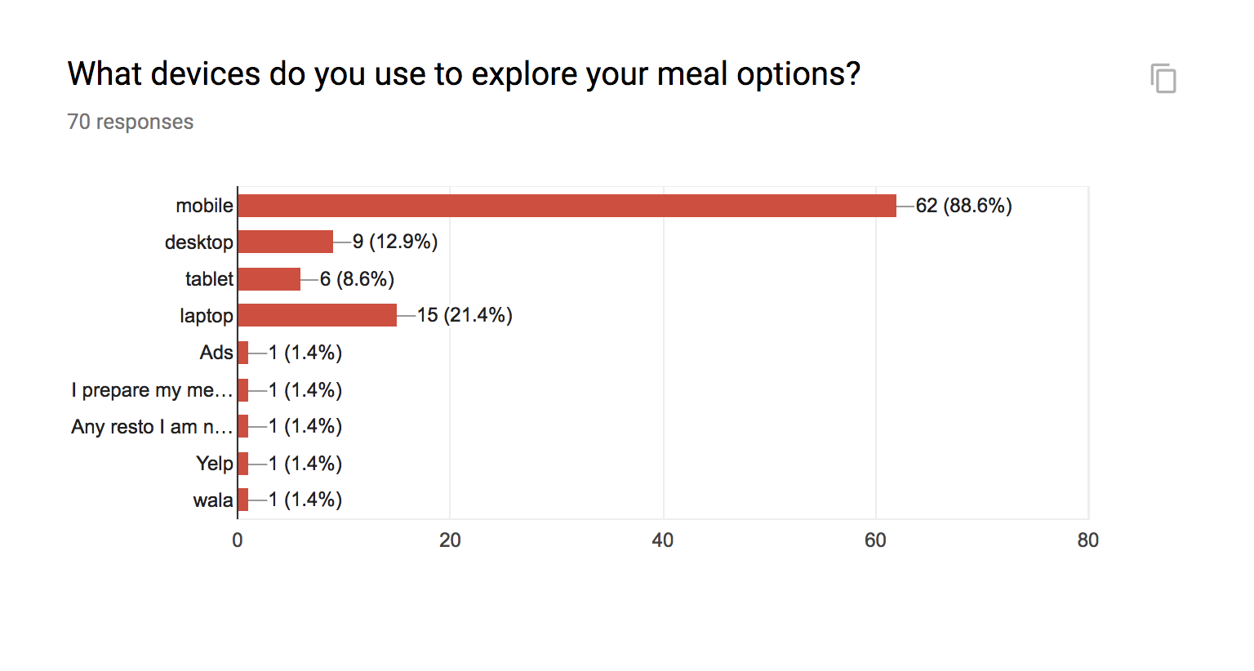Click the 60 tick on the x-axis
Viewport: 1254px width, 671px height.
click(x=875, y=540)
